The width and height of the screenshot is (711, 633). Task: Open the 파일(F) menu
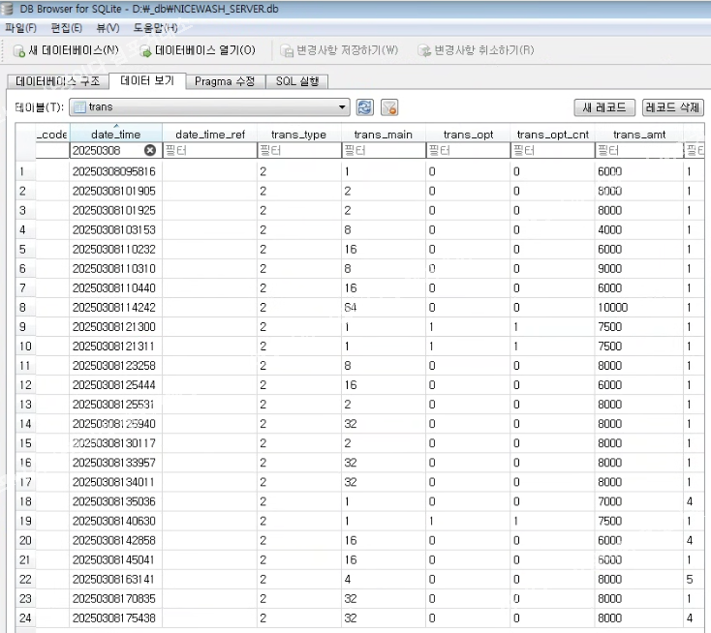pyautogui.click(x=21, y=28)
